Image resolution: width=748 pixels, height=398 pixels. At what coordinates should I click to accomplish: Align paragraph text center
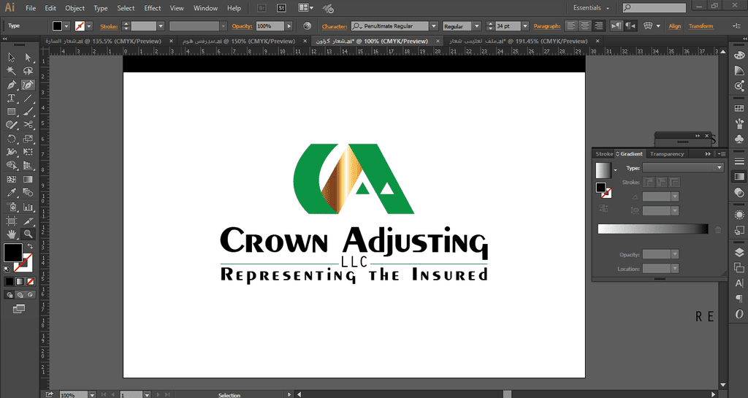pyautogui.click(x=584, y=26)
